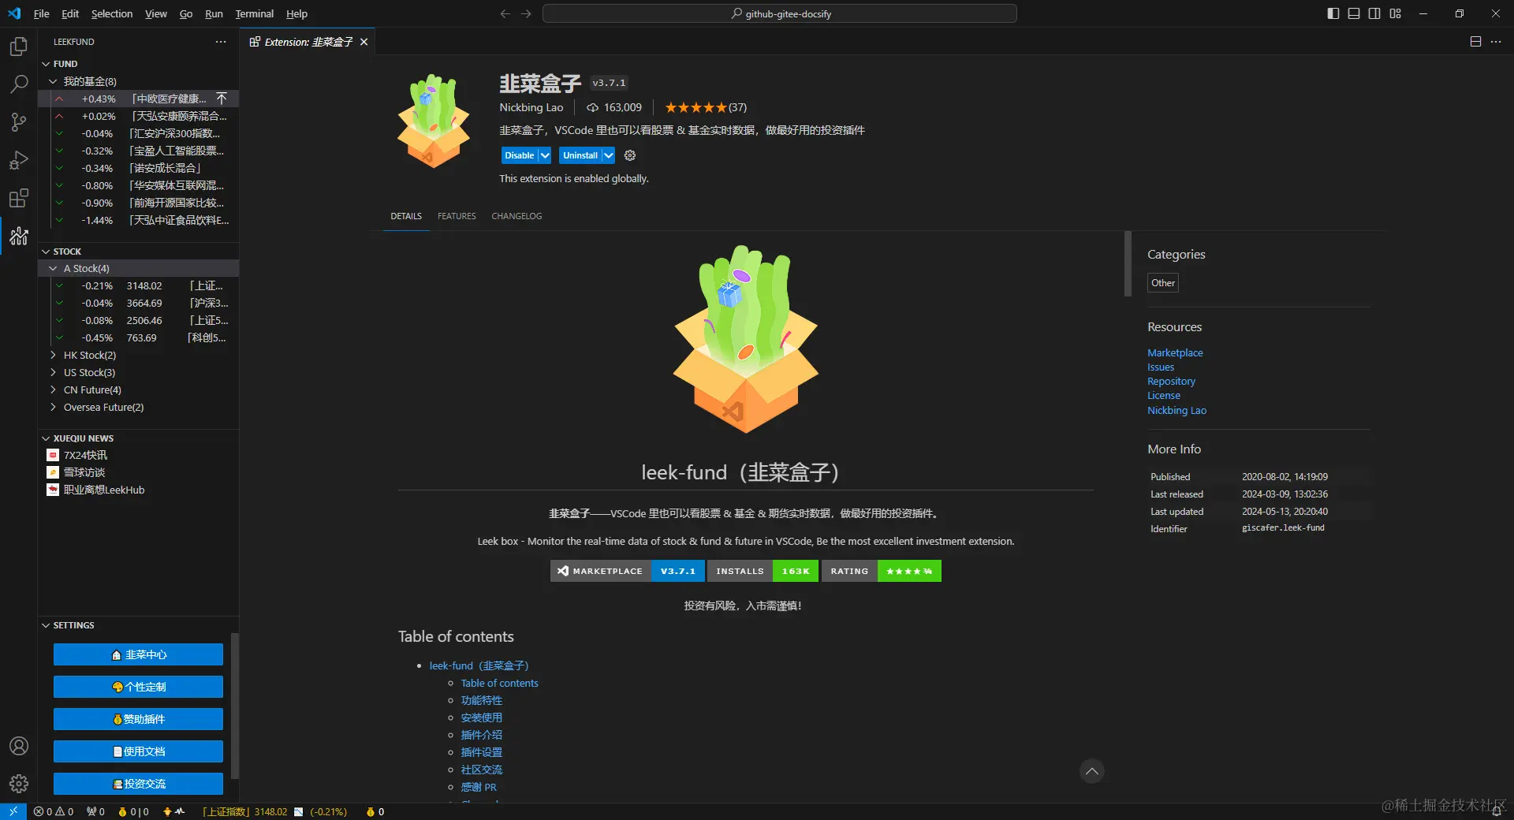The width and height of the screenshot is (1514, 820).
Task: Open the Marketplace resource link
Action: (1175, 352)
